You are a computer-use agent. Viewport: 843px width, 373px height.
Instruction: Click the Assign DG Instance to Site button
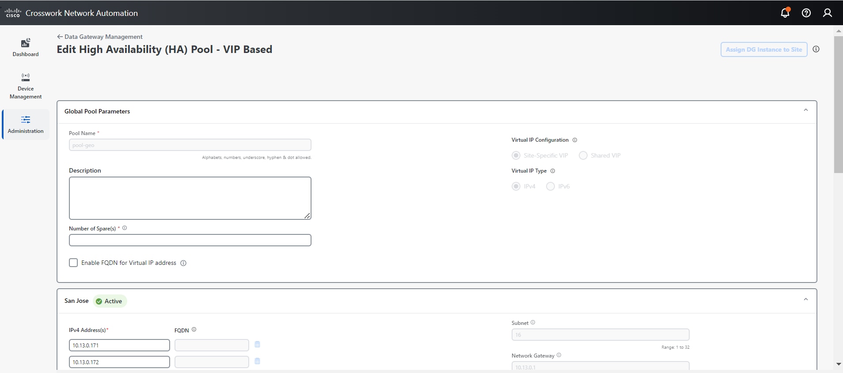pyautogui.click(x=764, y=49)
